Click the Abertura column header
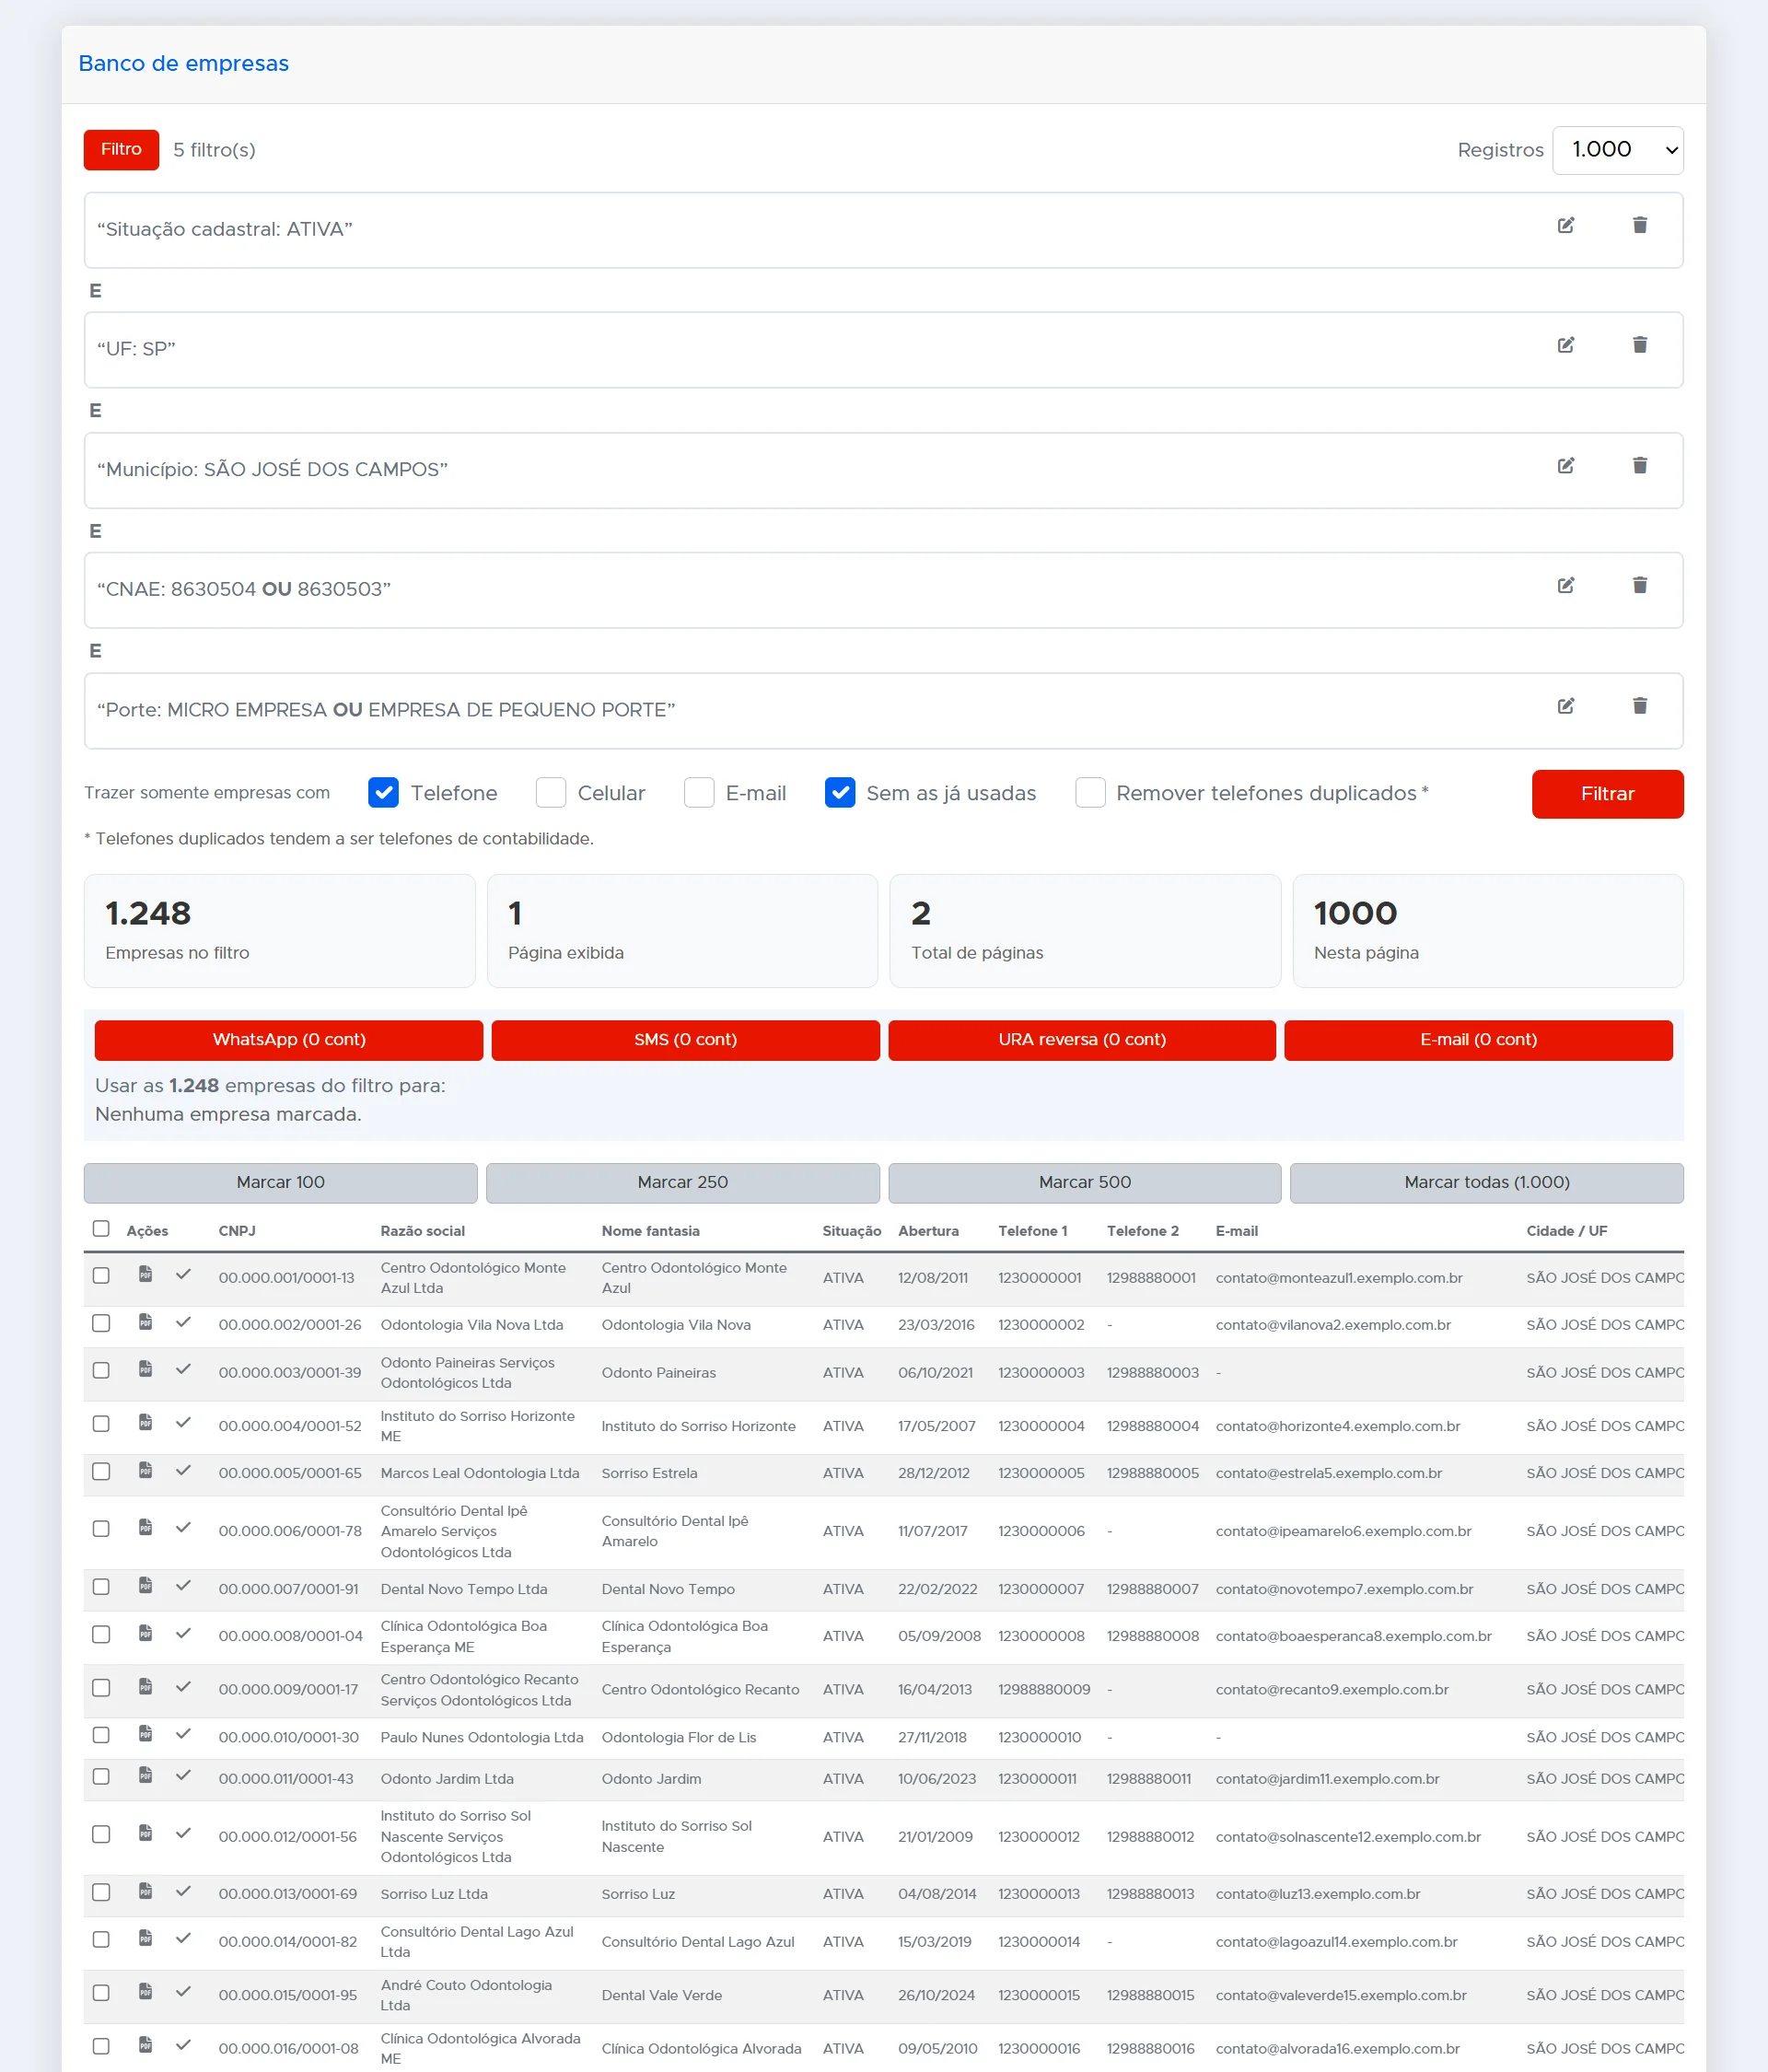1768x2072 pixels. (928, 1231)
